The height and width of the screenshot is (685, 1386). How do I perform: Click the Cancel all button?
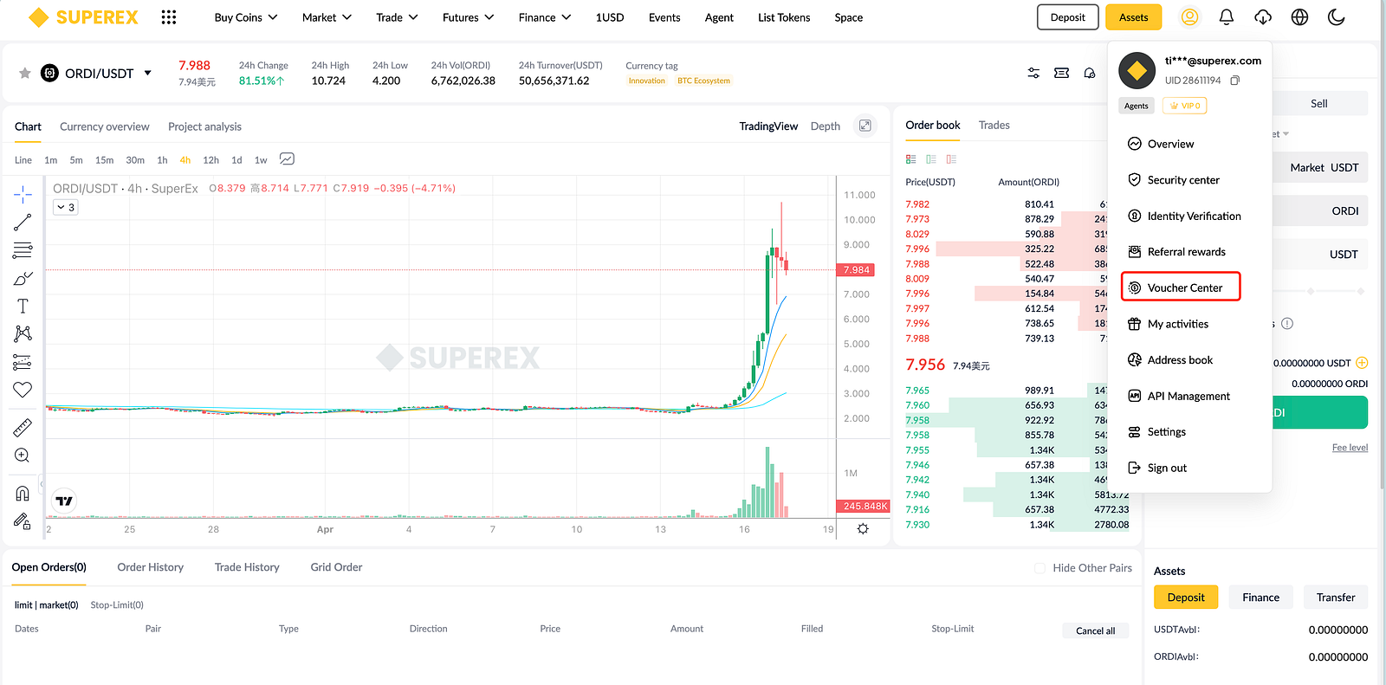click(x=1095, y=630)
